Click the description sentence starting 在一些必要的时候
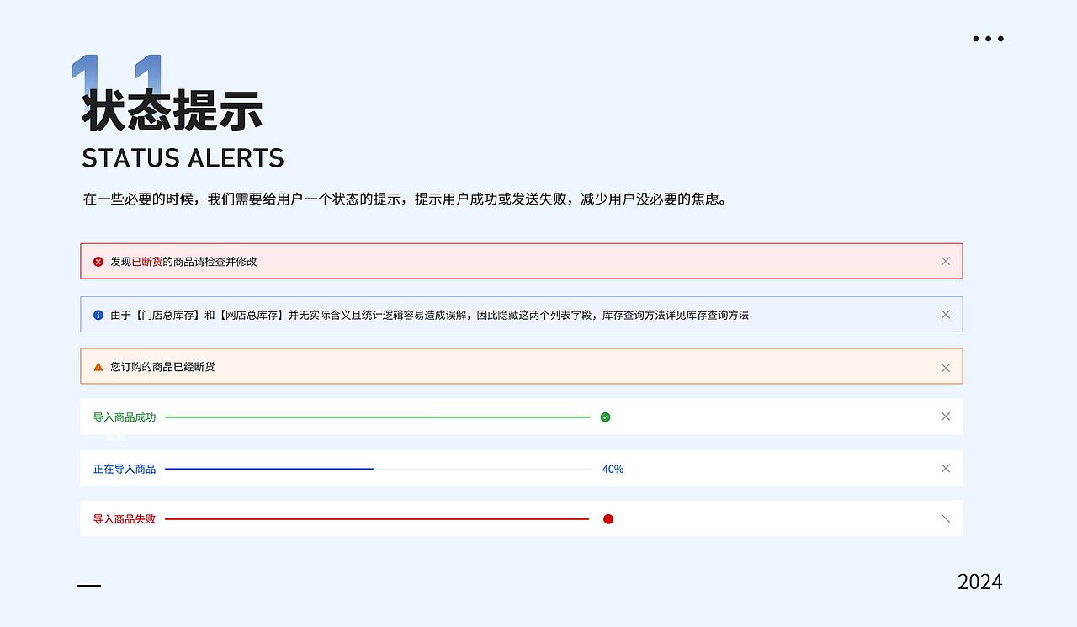Screen dimensions: 1077x627 pyautogui.click(x=405, y=199)
